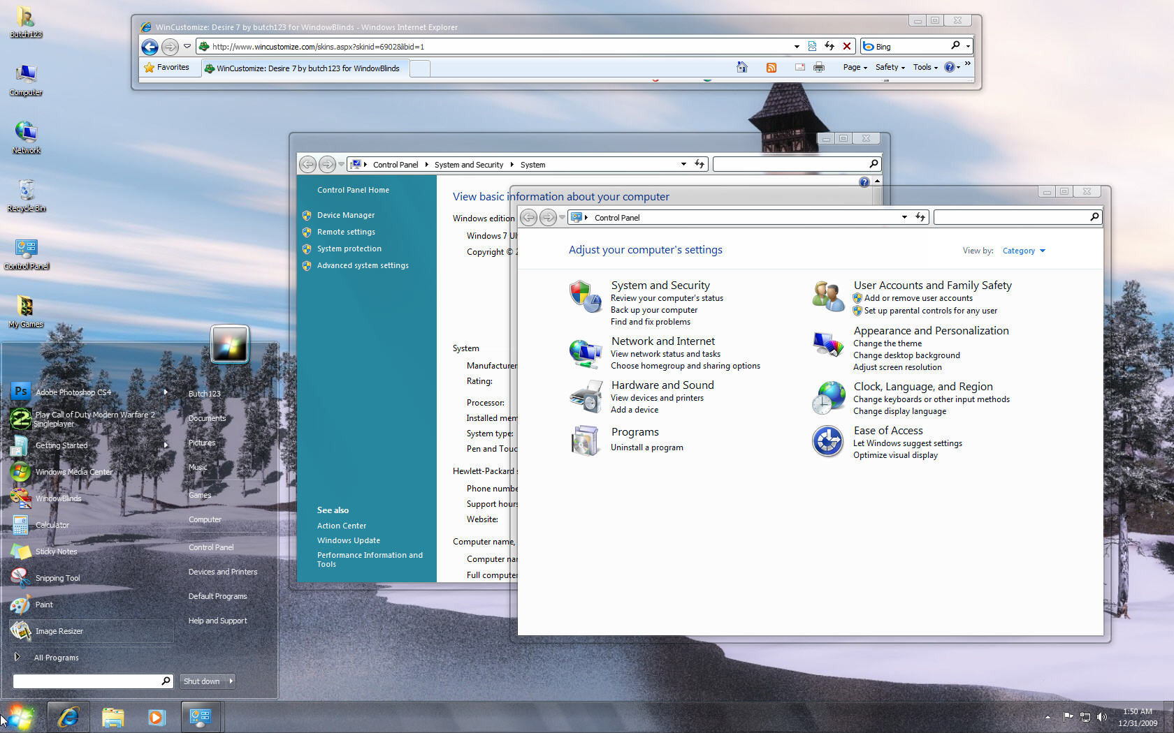This screenshot has width=1174, height=733.
Task: Click the red Stop button in Internet Explorer
Action: pos(847,46)
